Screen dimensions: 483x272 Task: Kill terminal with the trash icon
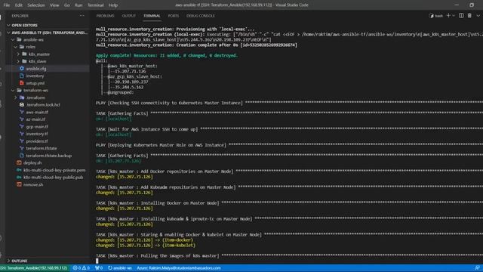click(469, 15)
